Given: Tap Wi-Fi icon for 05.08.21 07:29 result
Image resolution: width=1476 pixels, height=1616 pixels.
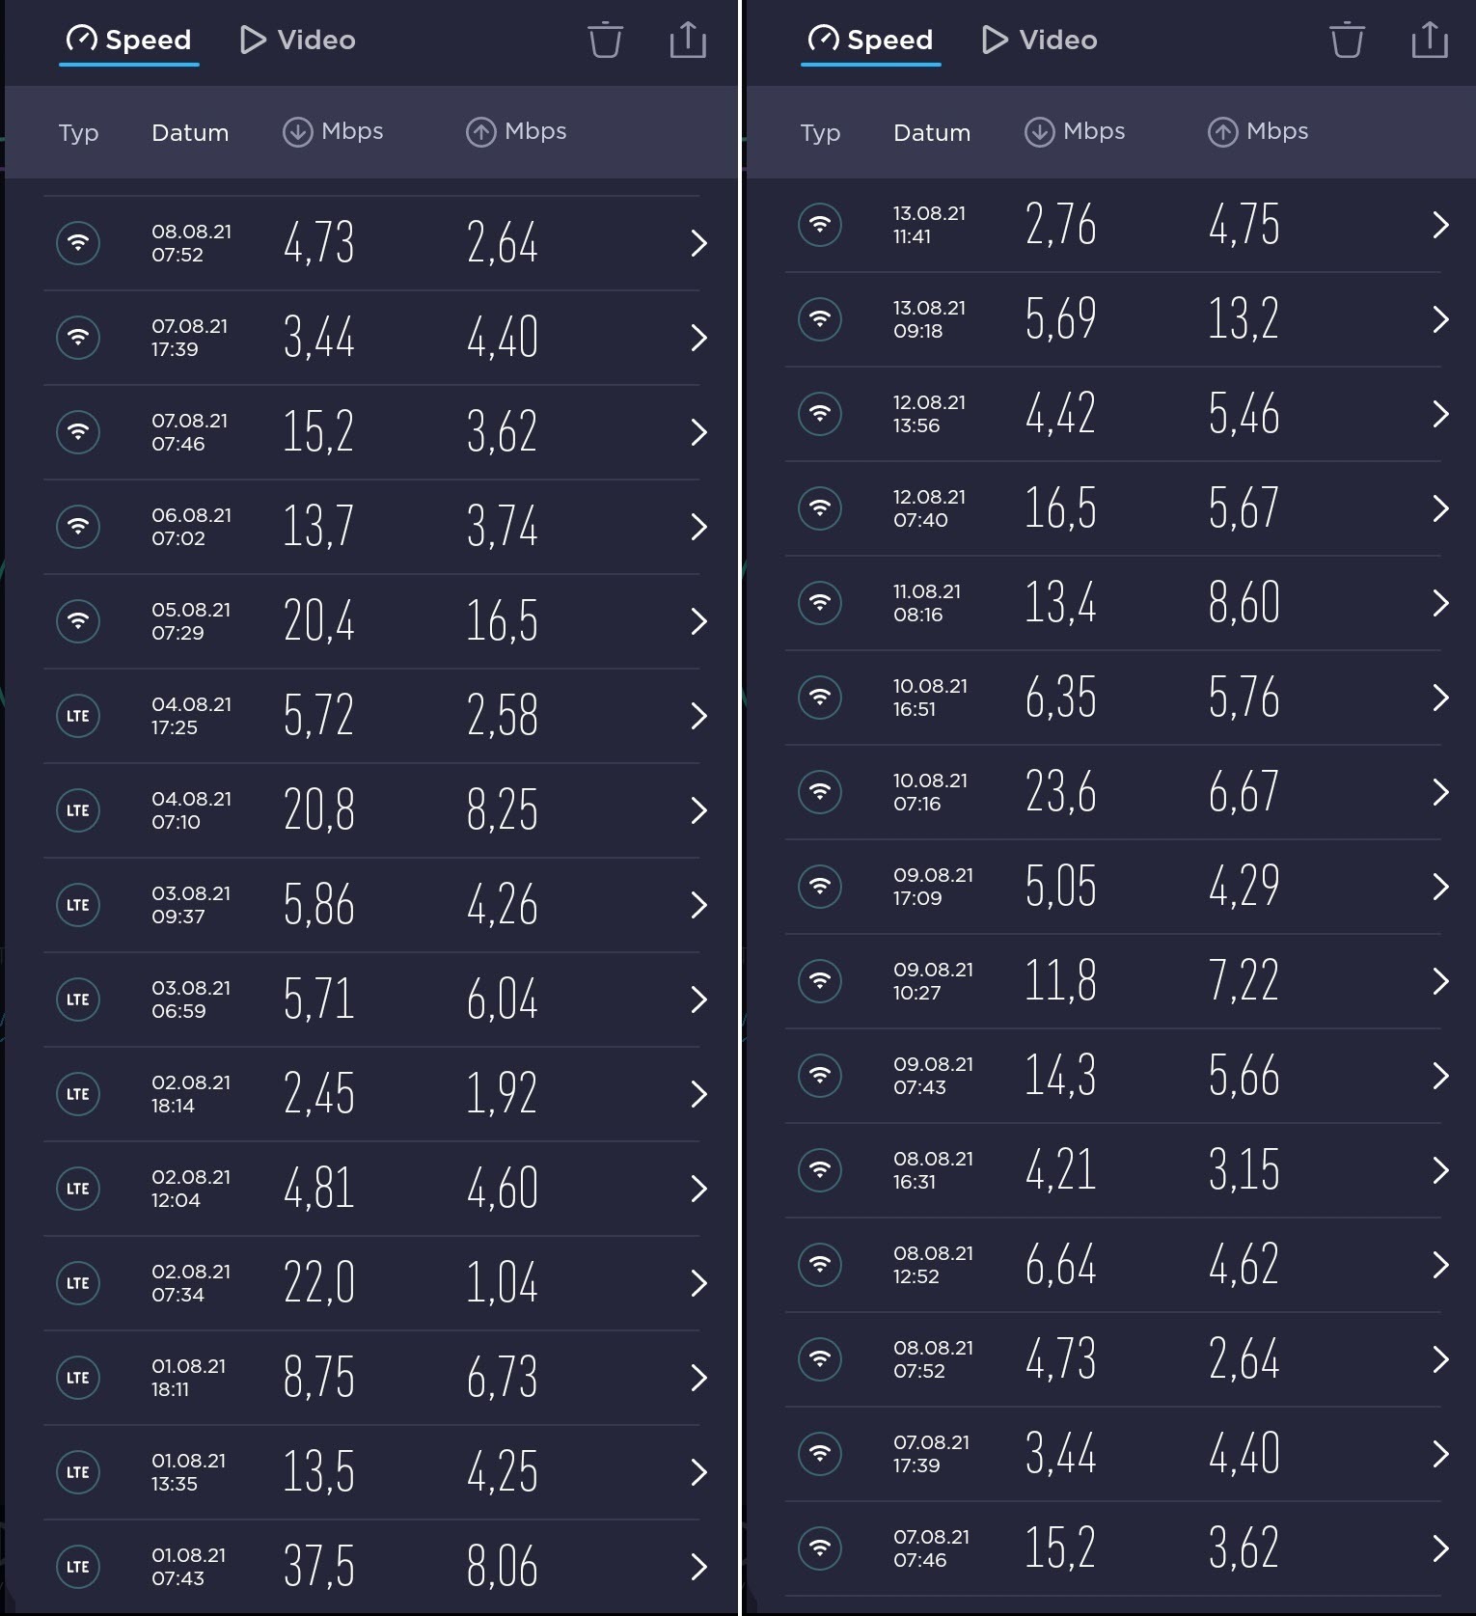Looking at the screenshot, I should [78, 620].
